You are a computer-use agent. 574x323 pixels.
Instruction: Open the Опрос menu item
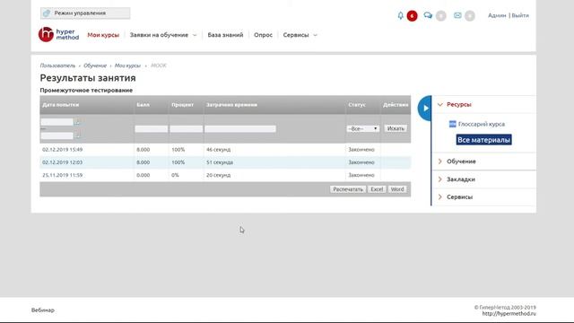coord(263,35)
